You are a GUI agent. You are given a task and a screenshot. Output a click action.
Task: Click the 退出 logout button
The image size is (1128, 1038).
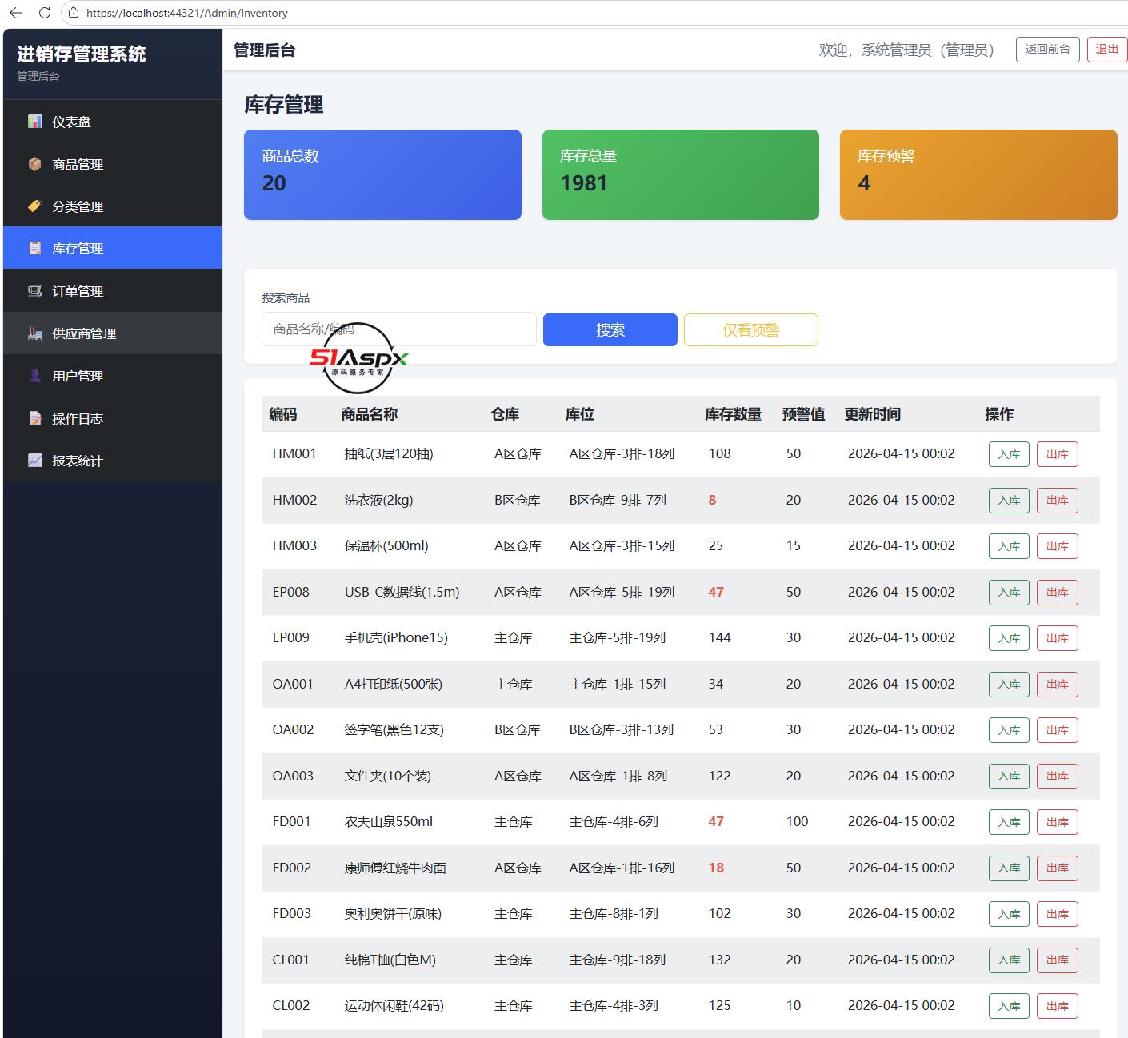click(x=1106, y=50)
